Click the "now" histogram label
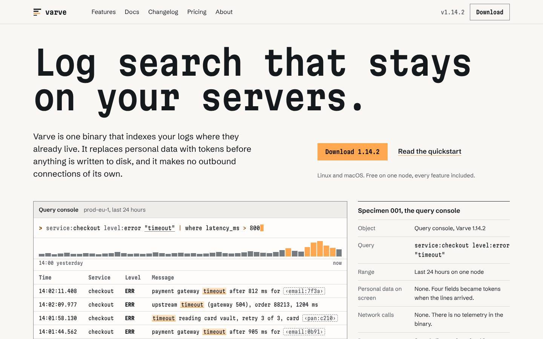 click(x=337, y=263)
